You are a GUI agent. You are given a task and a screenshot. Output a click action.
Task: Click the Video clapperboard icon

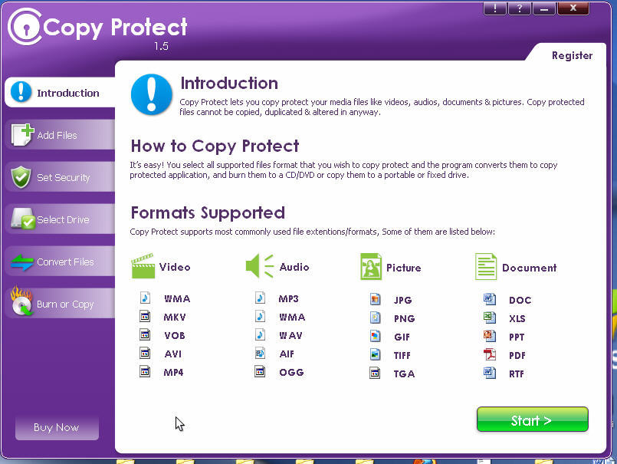point(143,266)
